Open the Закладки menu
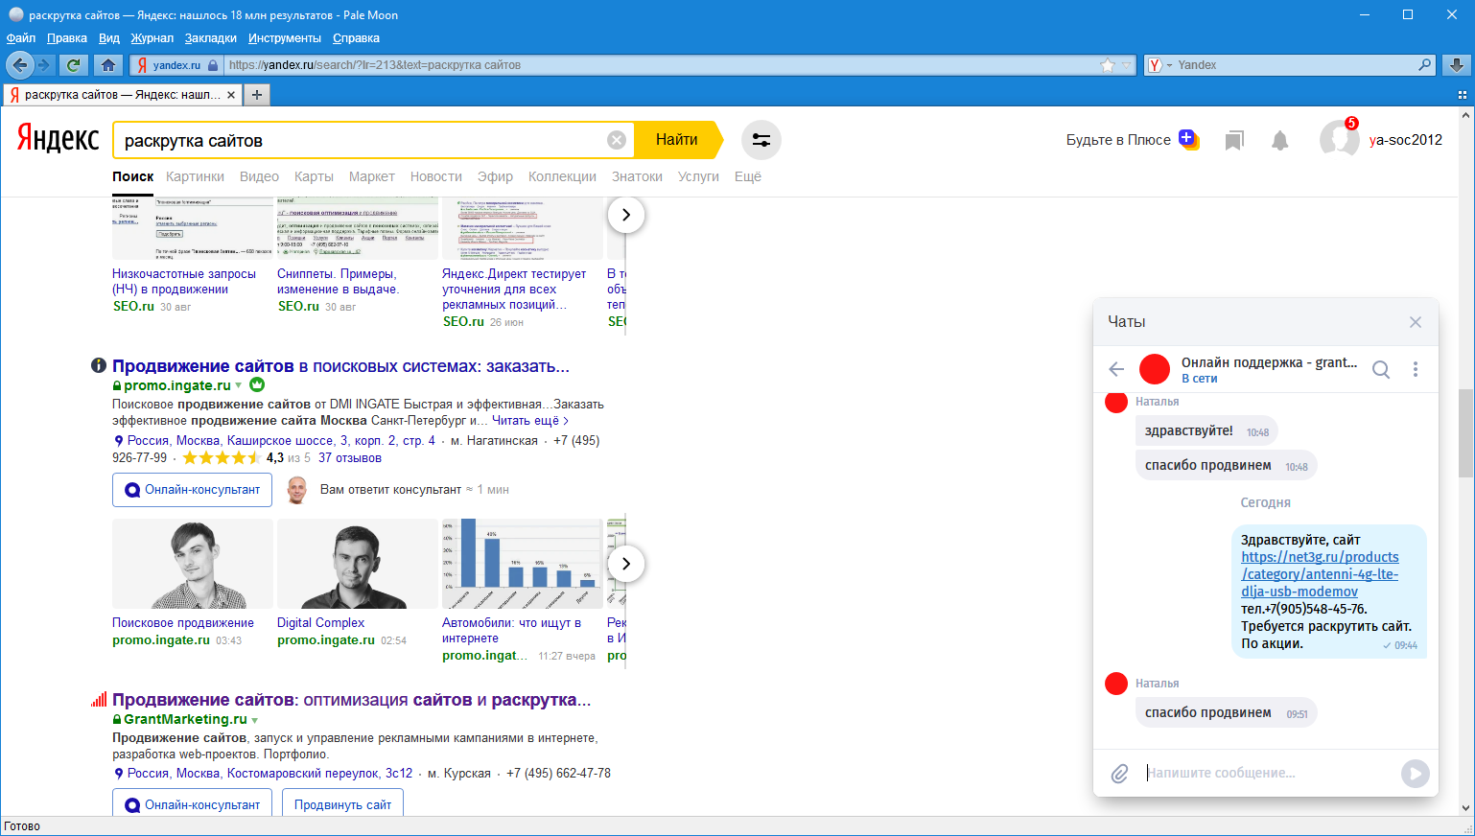The height and width of the screenshot is (836, 1475). [x=211, y=38]
